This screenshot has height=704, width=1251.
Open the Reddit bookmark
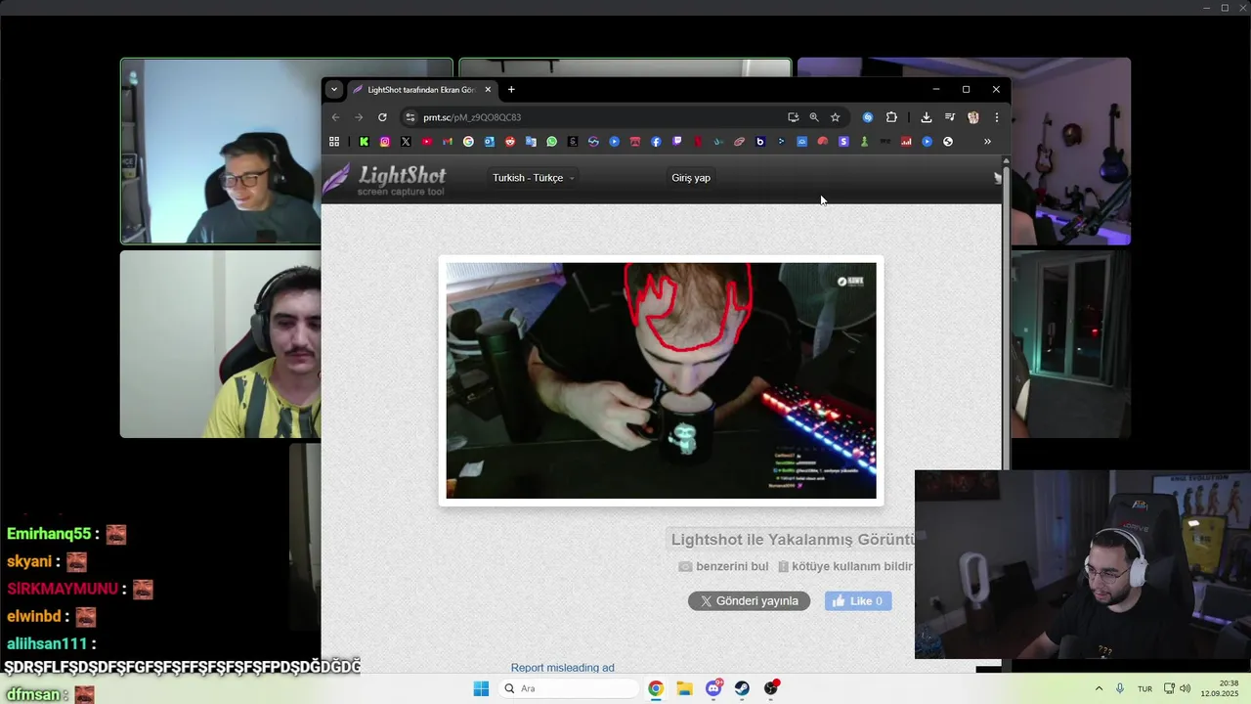coord(510,142)
